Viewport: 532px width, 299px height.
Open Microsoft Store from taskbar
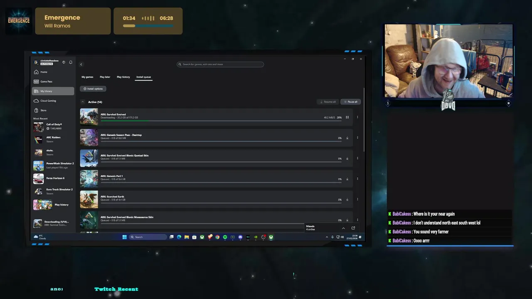tap(194, 237)
